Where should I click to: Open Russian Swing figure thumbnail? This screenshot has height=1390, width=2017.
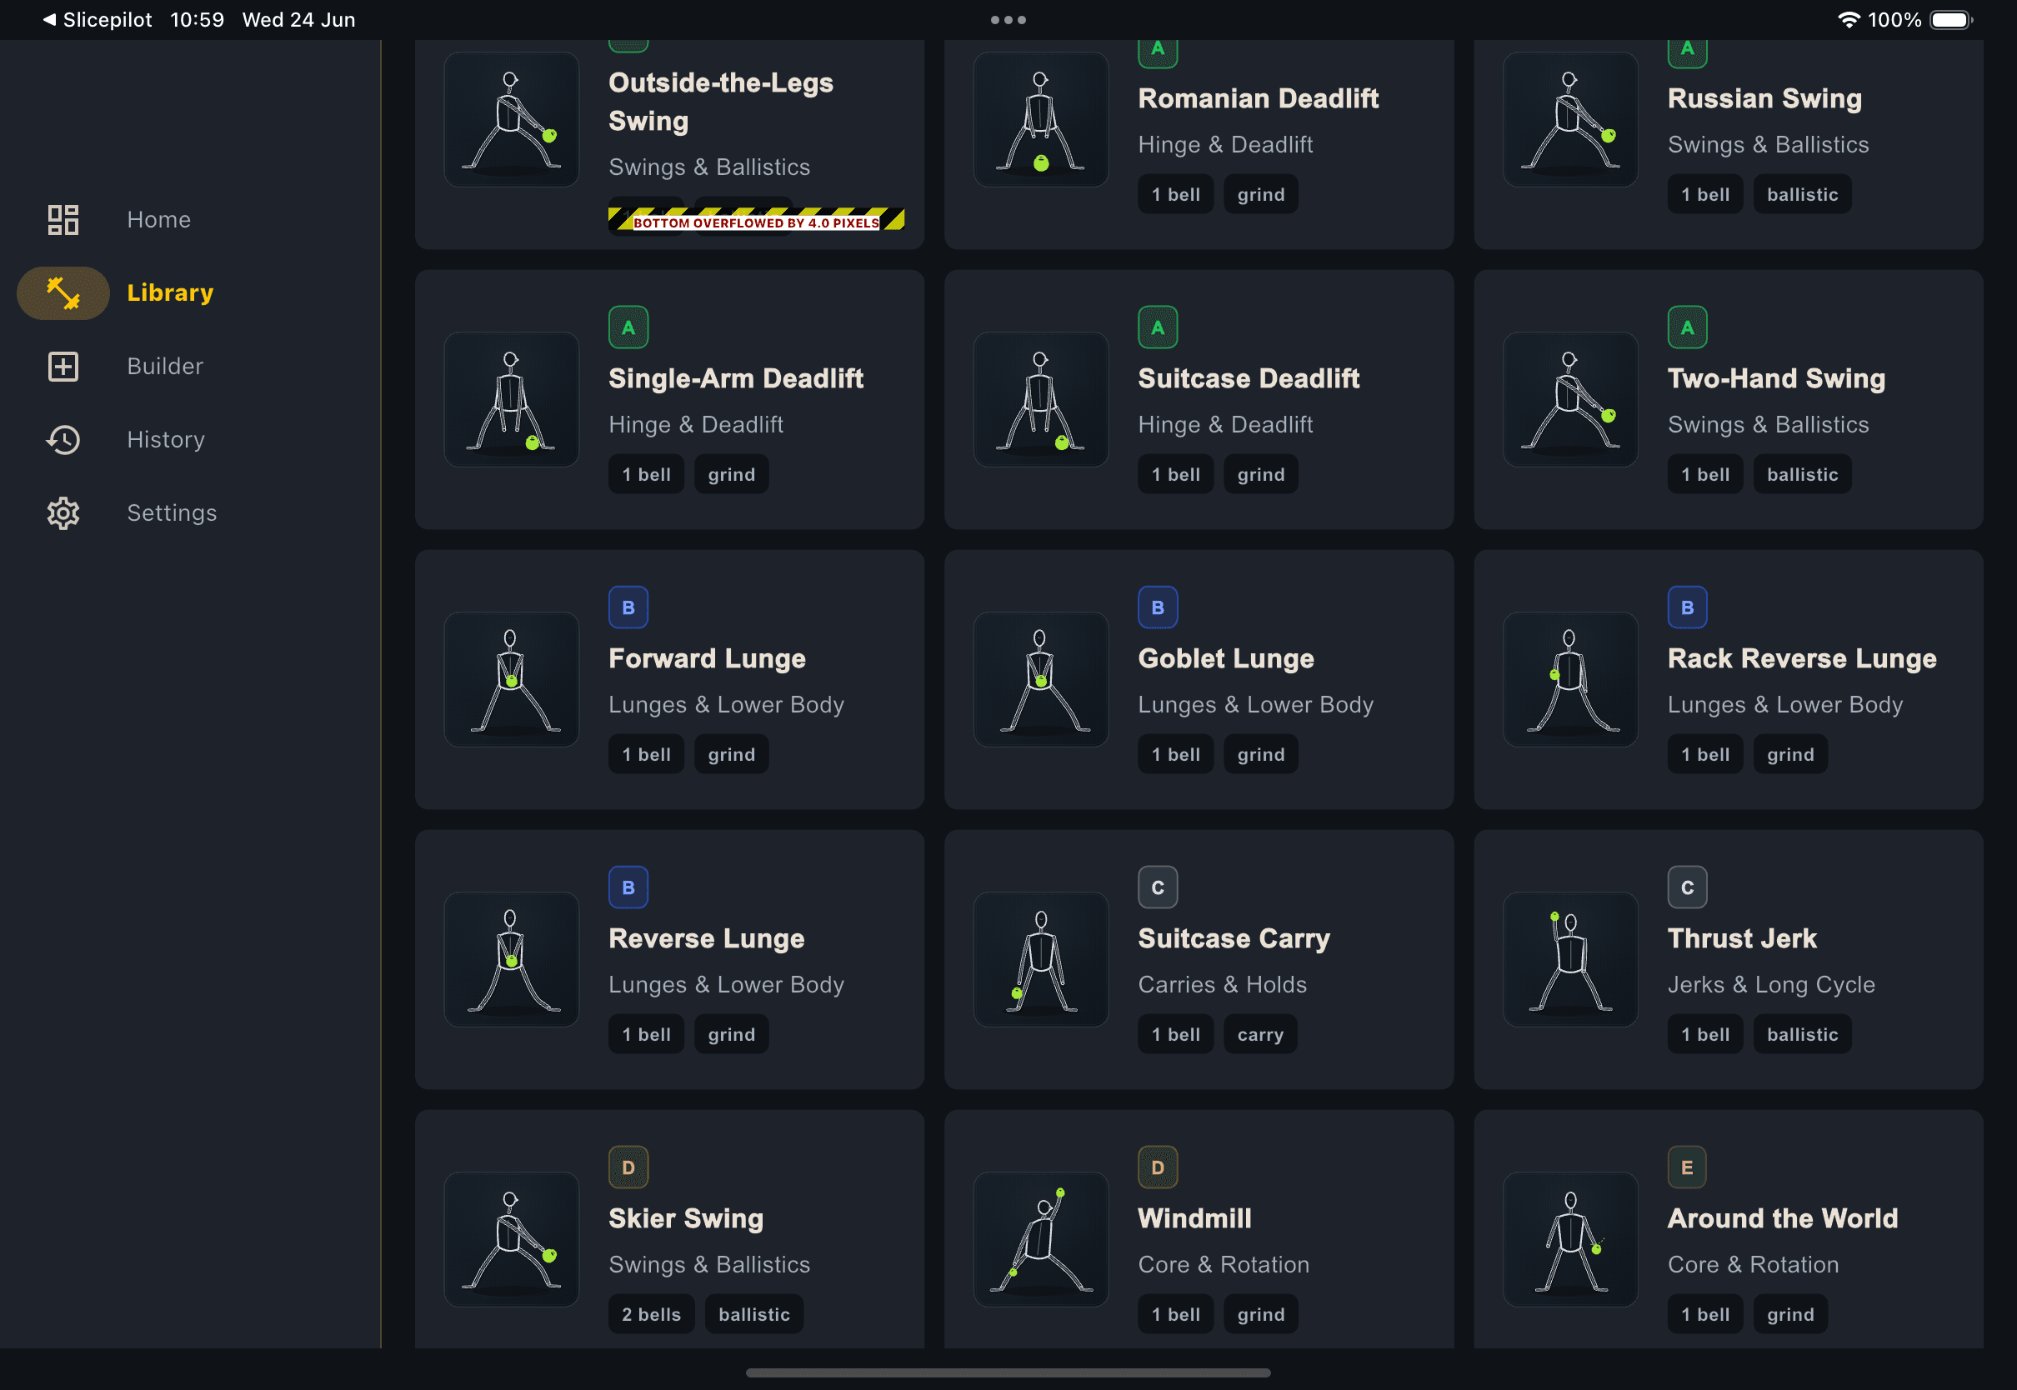click(1570, 119)
